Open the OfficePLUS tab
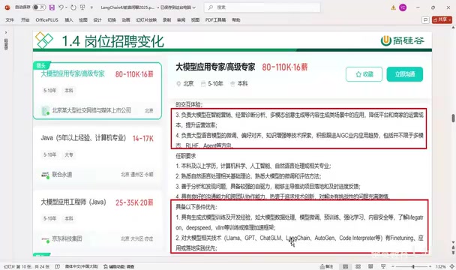 46,19
